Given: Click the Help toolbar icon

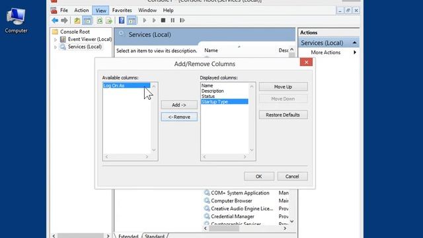Looking at the screenshot, I should [x=122, y=20].
